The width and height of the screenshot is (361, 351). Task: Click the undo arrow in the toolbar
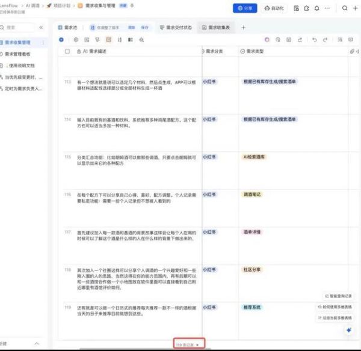(x=314, y=40)
